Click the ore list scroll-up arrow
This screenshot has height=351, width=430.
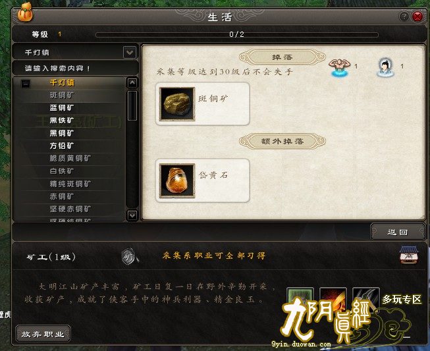(132, 82)
